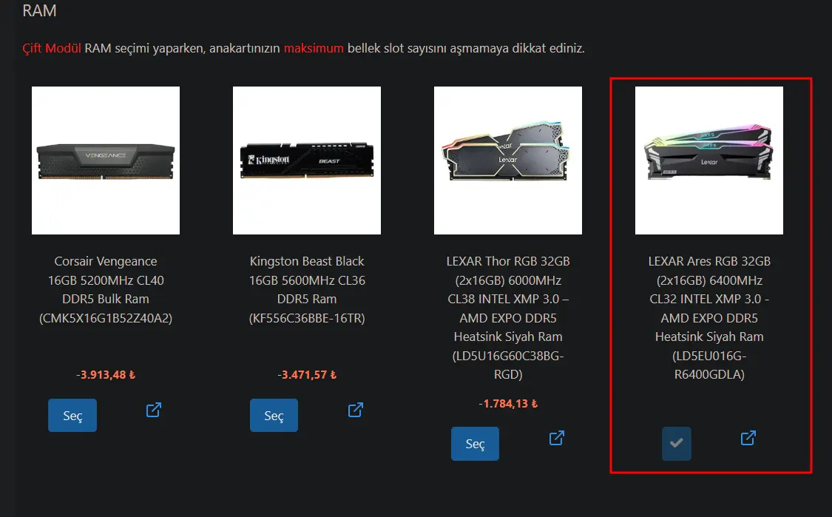Click the Corsair Vengeance product image

pyautogui.click(x=106, y=160)
